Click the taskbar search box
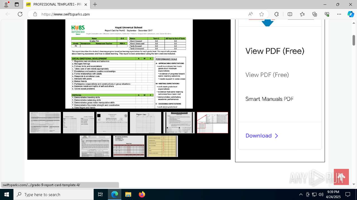357x200 pixels. click(x=54, y=194)
